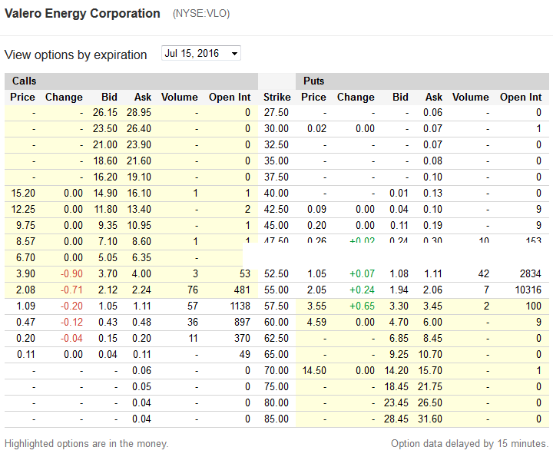The image size is (553, 457).
Task: Select the 45.00 strike value
Action: click(276, 225)
